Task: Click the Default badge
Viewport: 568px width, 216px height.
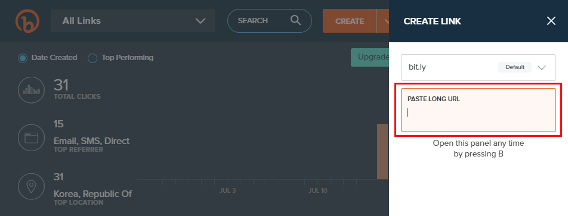Action: (515, 67)
